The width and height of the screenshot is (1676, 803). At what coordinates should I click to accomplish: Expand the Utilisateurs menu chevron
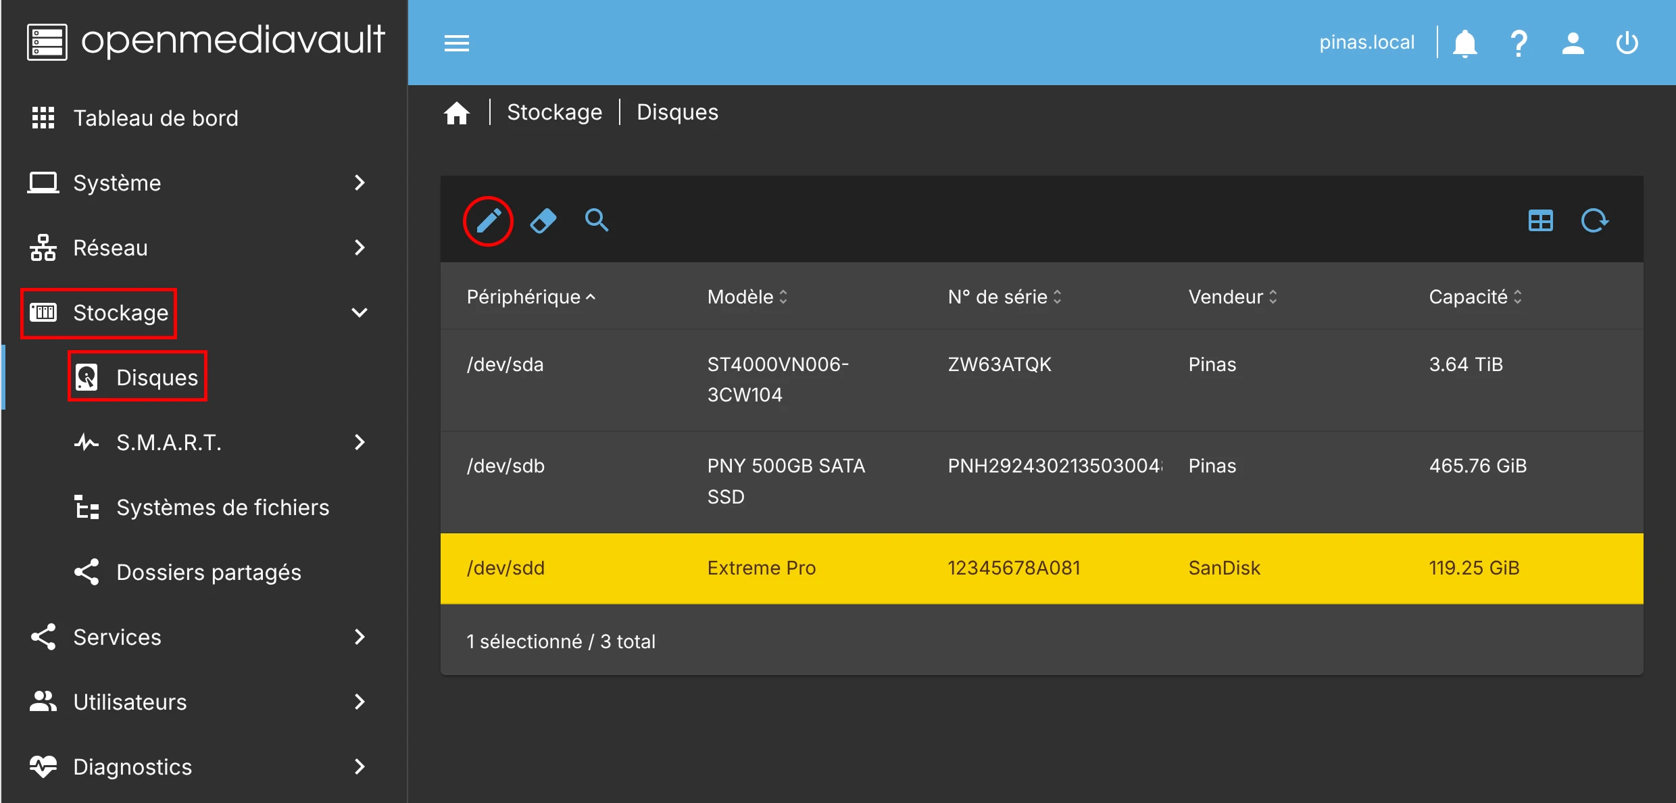click(x=360, y=702)
